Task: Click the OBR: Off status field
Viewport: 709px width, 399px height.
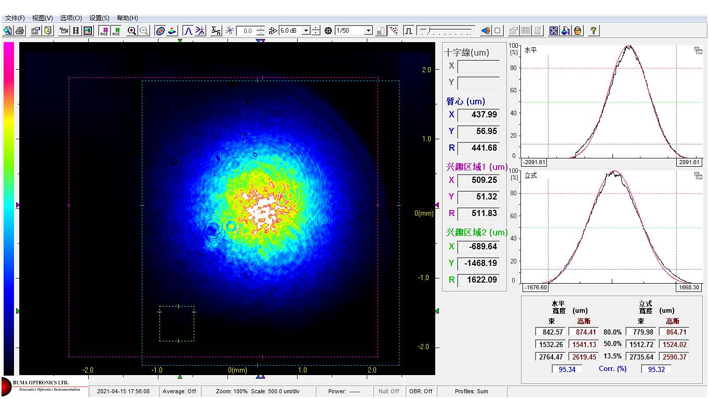Action: click(x=421, y=391)
